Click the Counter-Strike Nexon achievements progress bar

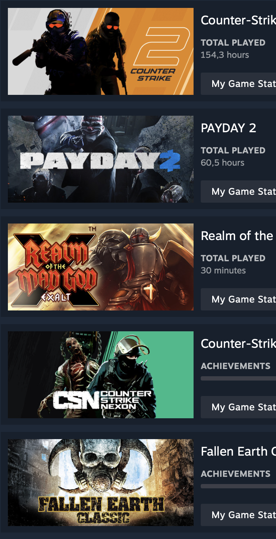(x=238, y=378)
